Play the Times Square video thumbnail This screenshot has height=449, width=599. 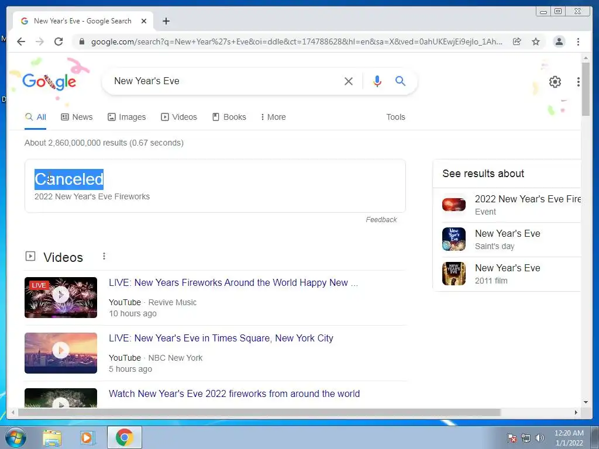pos(61,353)
